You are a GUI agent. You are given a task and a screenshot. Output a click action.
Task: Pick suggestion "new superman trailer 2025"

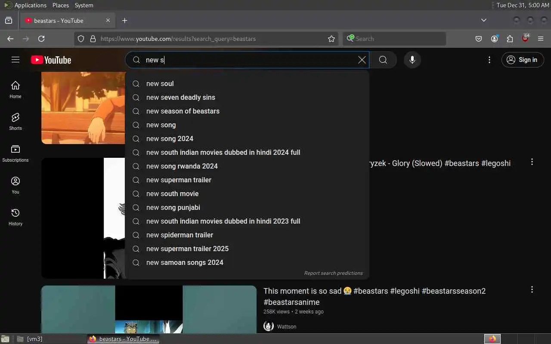[247, 249]
